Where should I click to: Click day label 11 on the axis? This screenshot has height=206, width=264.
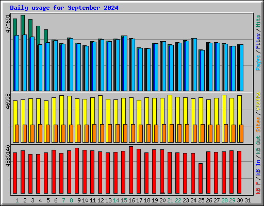coord(93,200)
